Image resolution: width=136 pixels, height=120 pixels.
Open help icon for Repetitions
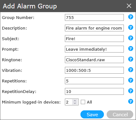click(131, 80)
